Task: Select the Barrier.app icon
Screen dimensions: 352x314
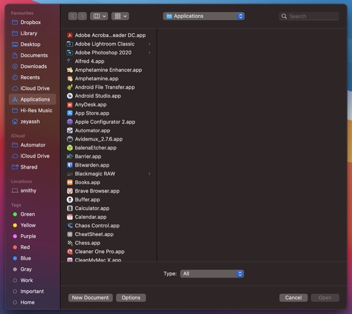Action: 70,156
